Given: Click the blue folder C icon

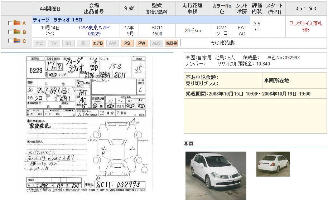Looking at the screenshot, I should tap(17, 40).
